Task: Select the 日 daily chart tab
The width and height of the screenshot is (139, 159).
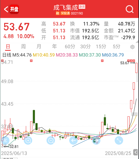Action: coord(8,47)
